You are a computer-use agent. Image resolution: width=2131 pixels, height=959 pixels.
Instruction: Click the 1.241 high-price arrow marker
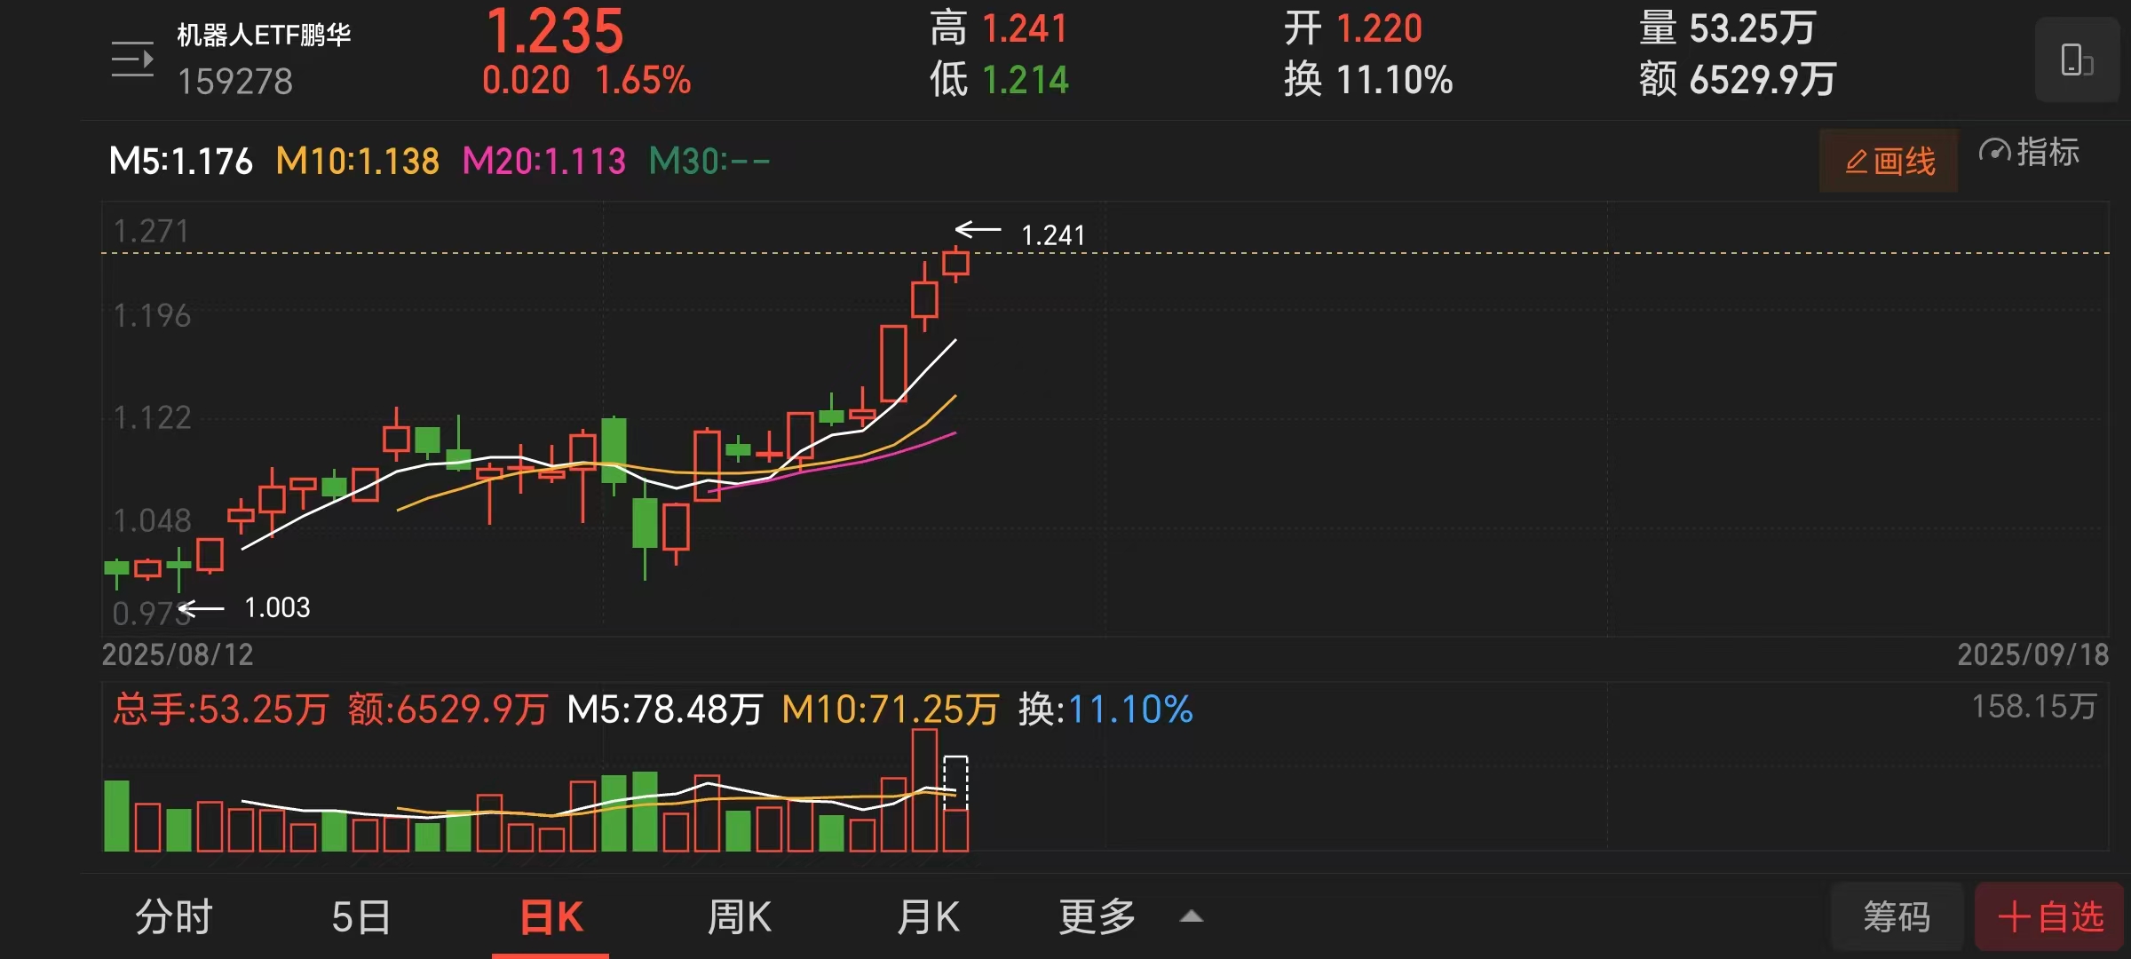pyautogui.click(x=978, y=231)
